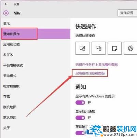Go back with the arrow icon
137x138 pixels.
6,4
